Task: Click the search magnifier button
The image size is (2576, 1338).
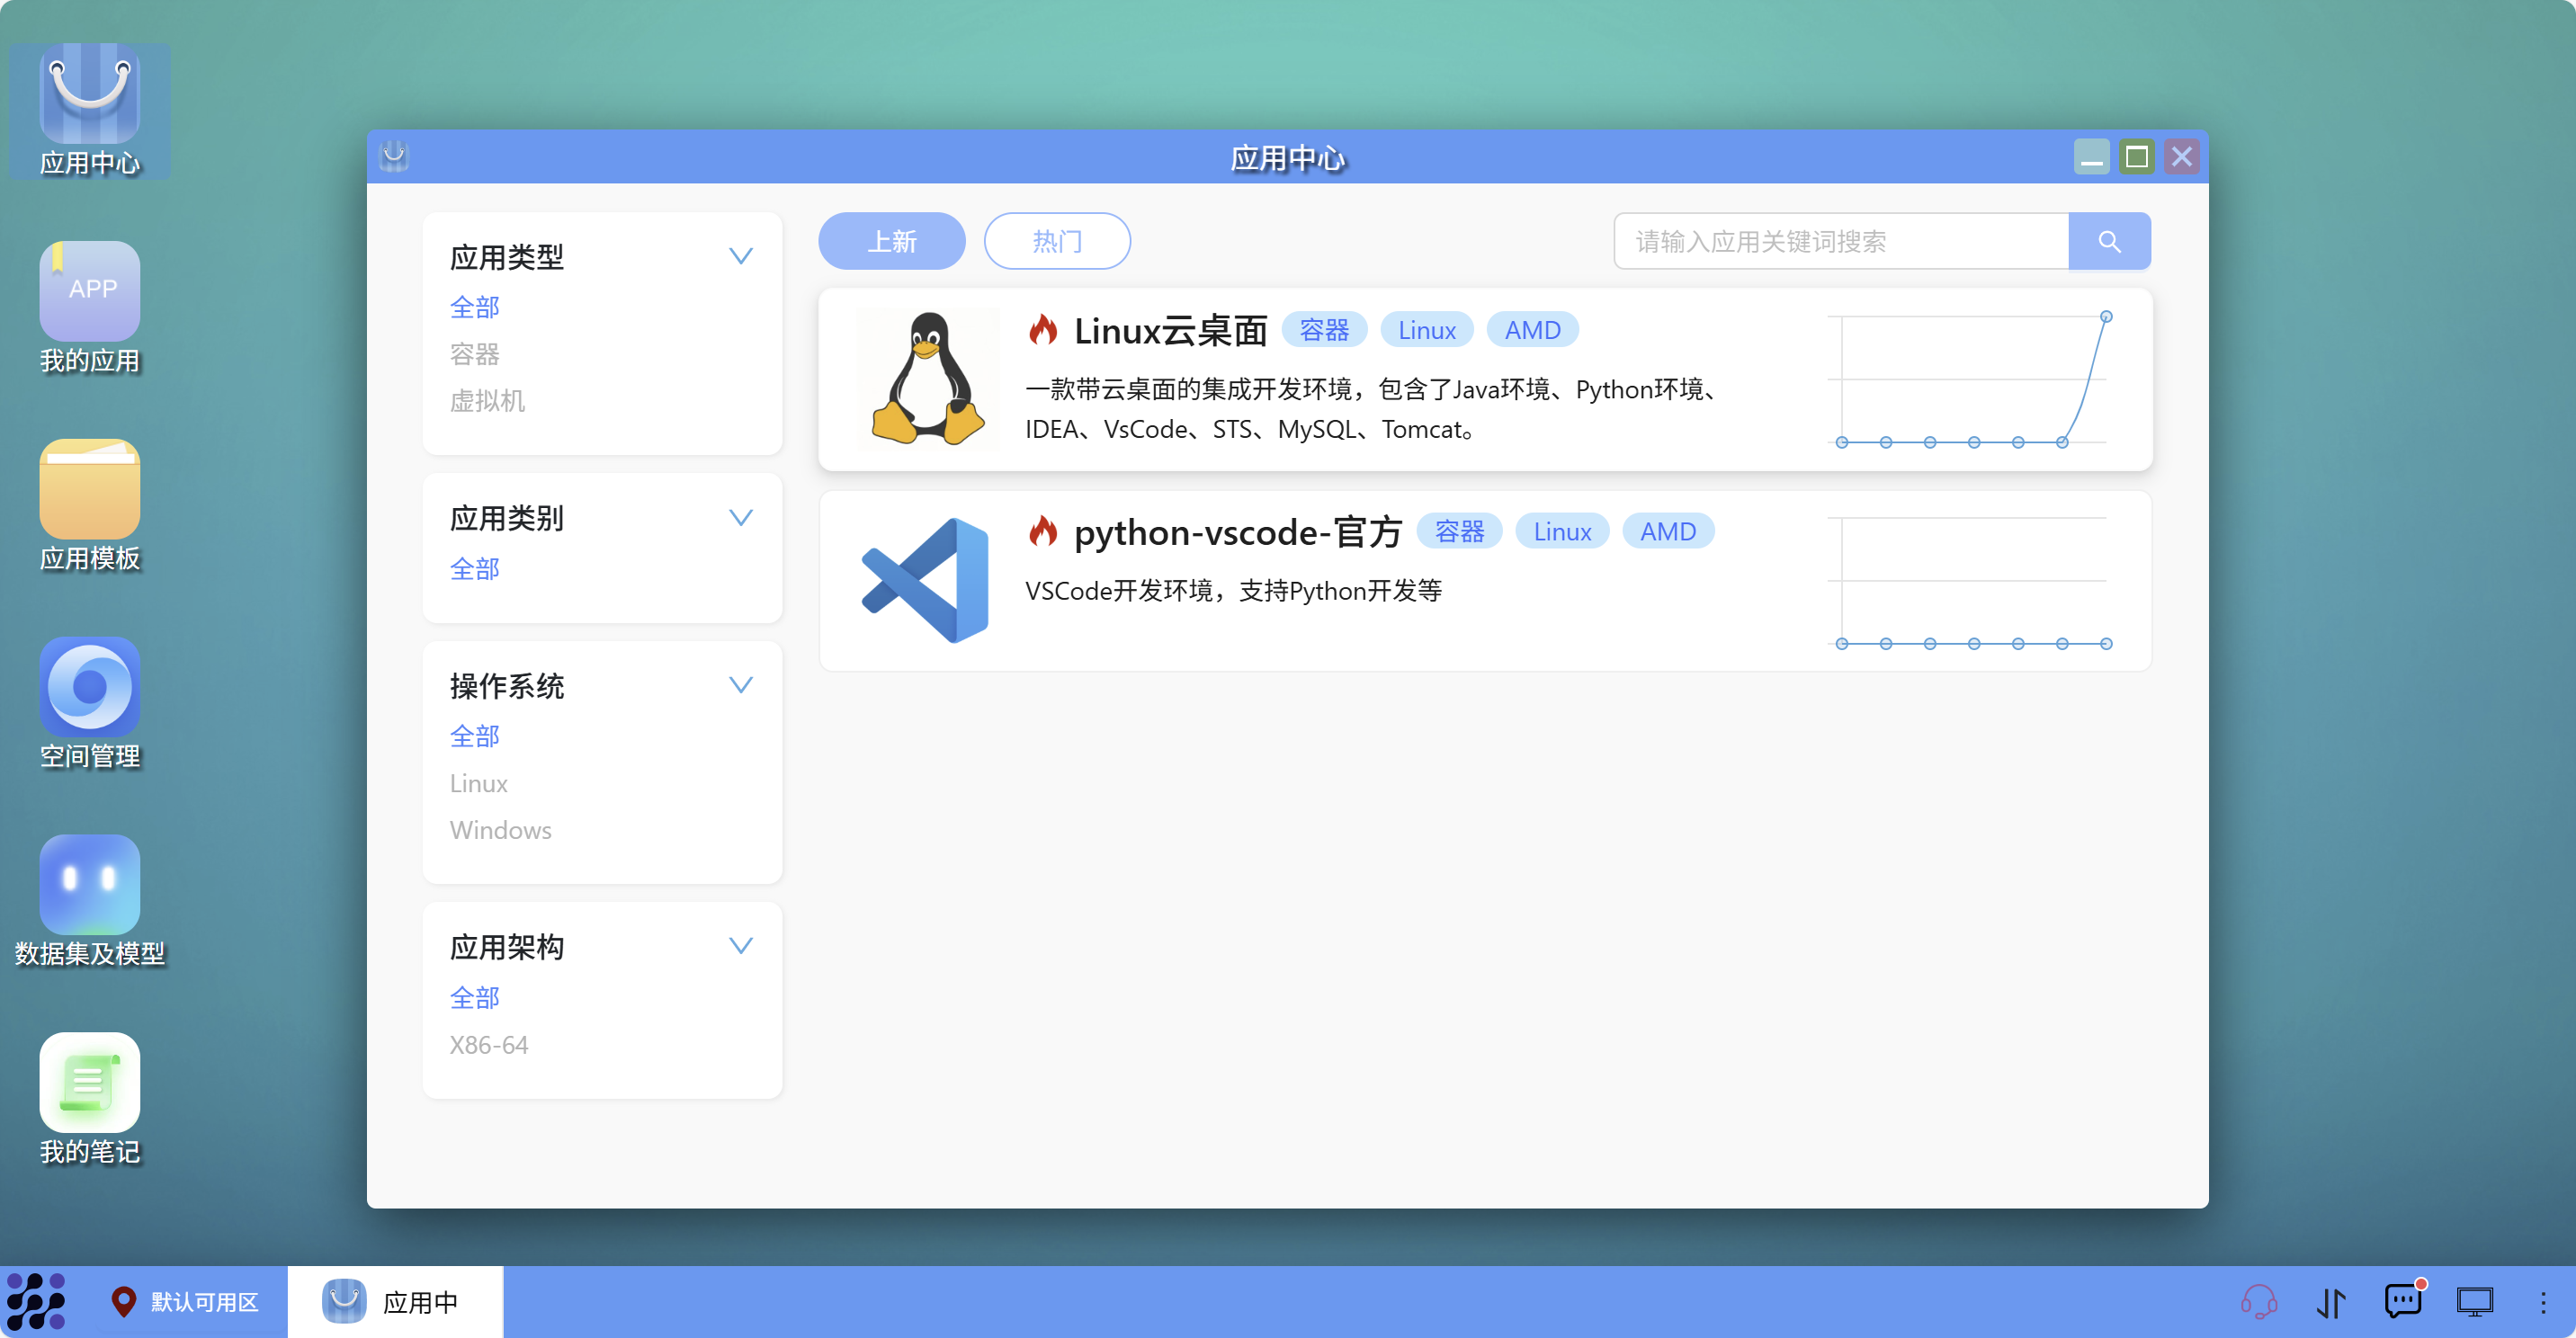Action: click(2108, 241)
